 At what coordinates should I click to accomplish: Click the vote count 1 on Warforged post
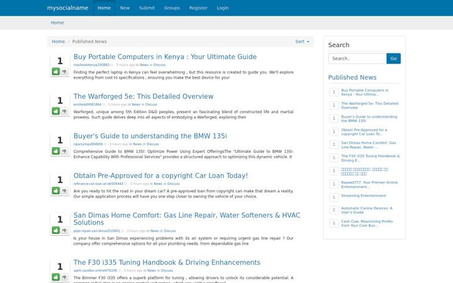[x=60, y=101]
